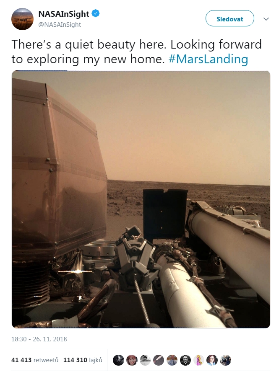View the 41 413 retweetů list

click(x=35, y=360)
